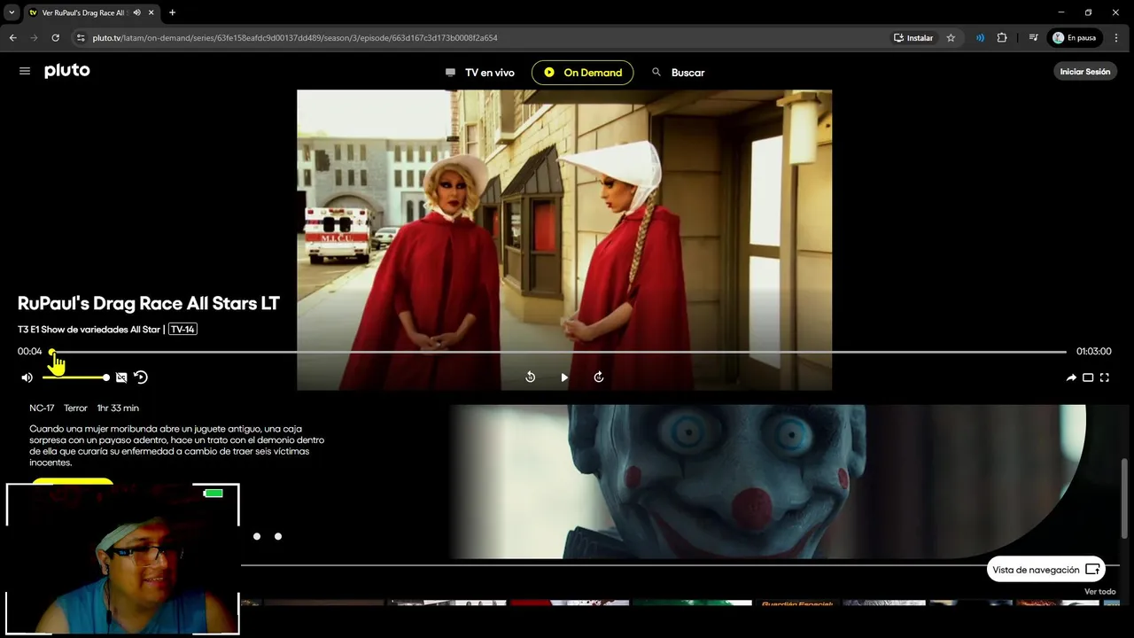Open En pausa profile menu
Viewport: 1134px width, 638px height.
coord(1075,38)
